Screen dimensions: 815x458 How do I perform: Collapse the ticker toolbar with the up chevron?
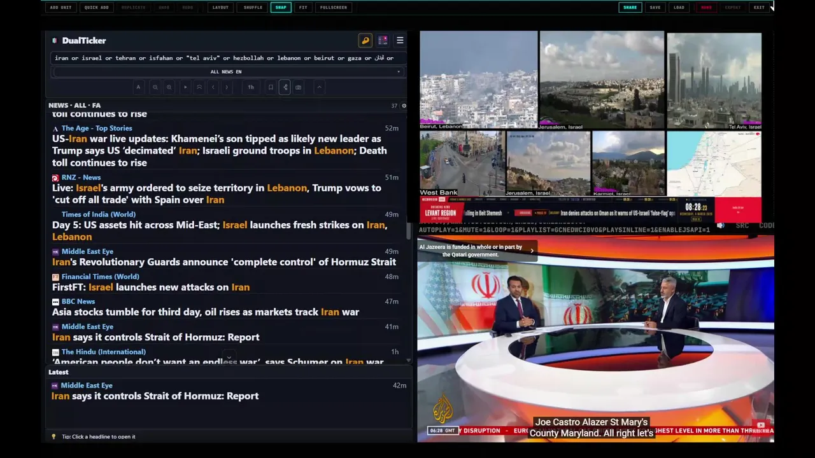click(320, 87)
